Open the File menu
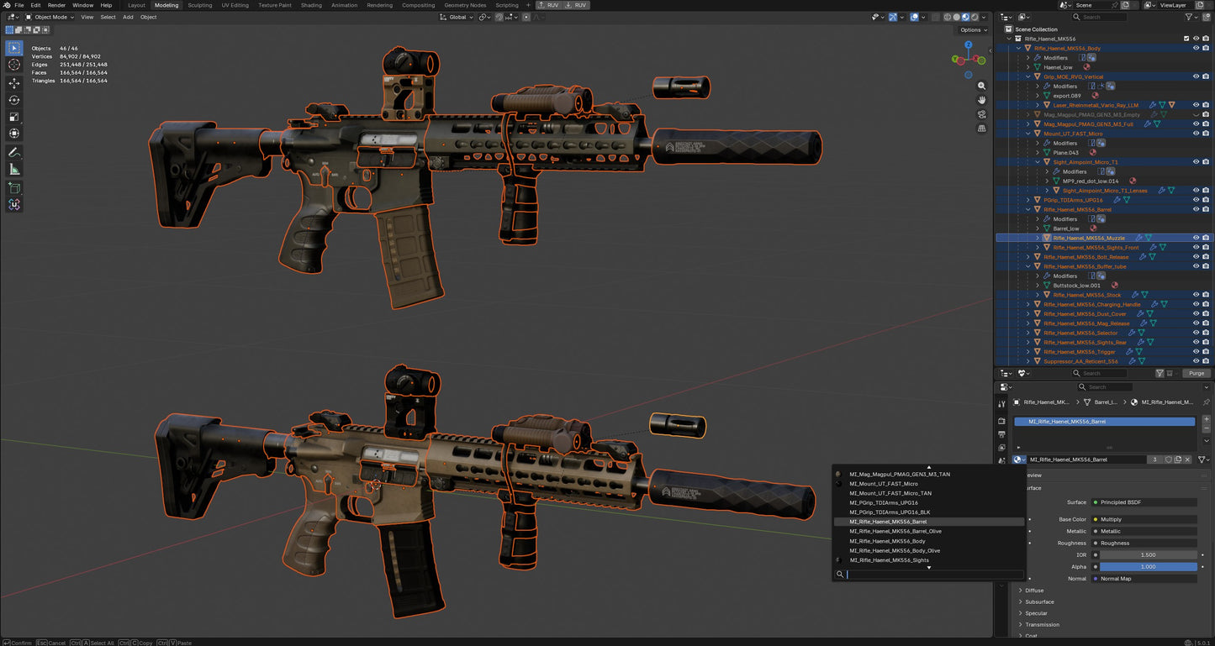Viewport: 1215px width, 646px height. click(19, 5)
